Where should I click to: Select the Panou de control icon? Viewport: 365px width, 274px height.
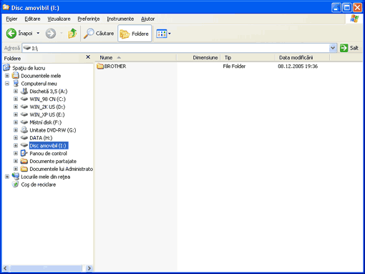[24, 153]
